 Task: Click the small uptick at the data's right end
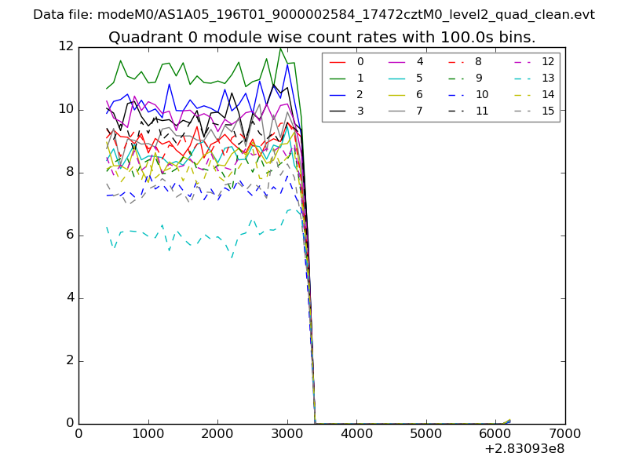click(x=509, y=421)
